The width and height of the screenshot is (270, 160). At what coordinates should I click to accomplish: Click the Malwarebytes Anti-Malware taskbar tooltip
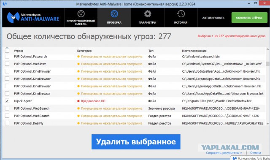click(251, 158)
